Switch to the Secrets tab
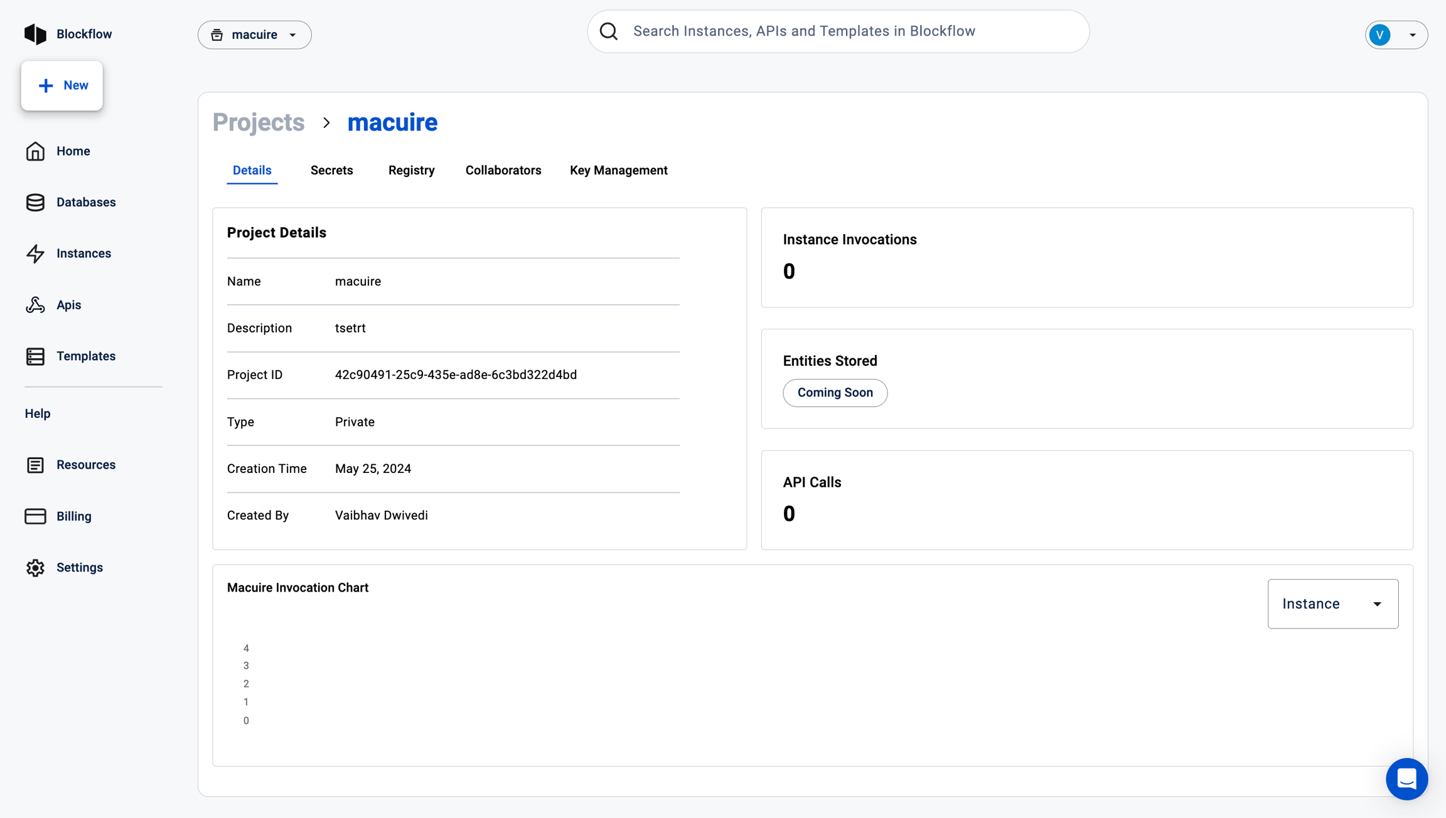This screenshot has height=818, width=1446. 331,171
